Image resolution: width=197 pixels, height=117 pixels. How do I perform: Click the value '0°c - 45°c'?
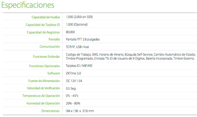point(72,96)
